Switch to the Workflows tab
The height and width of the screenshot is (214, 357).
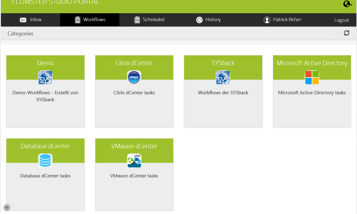(90, 20)
